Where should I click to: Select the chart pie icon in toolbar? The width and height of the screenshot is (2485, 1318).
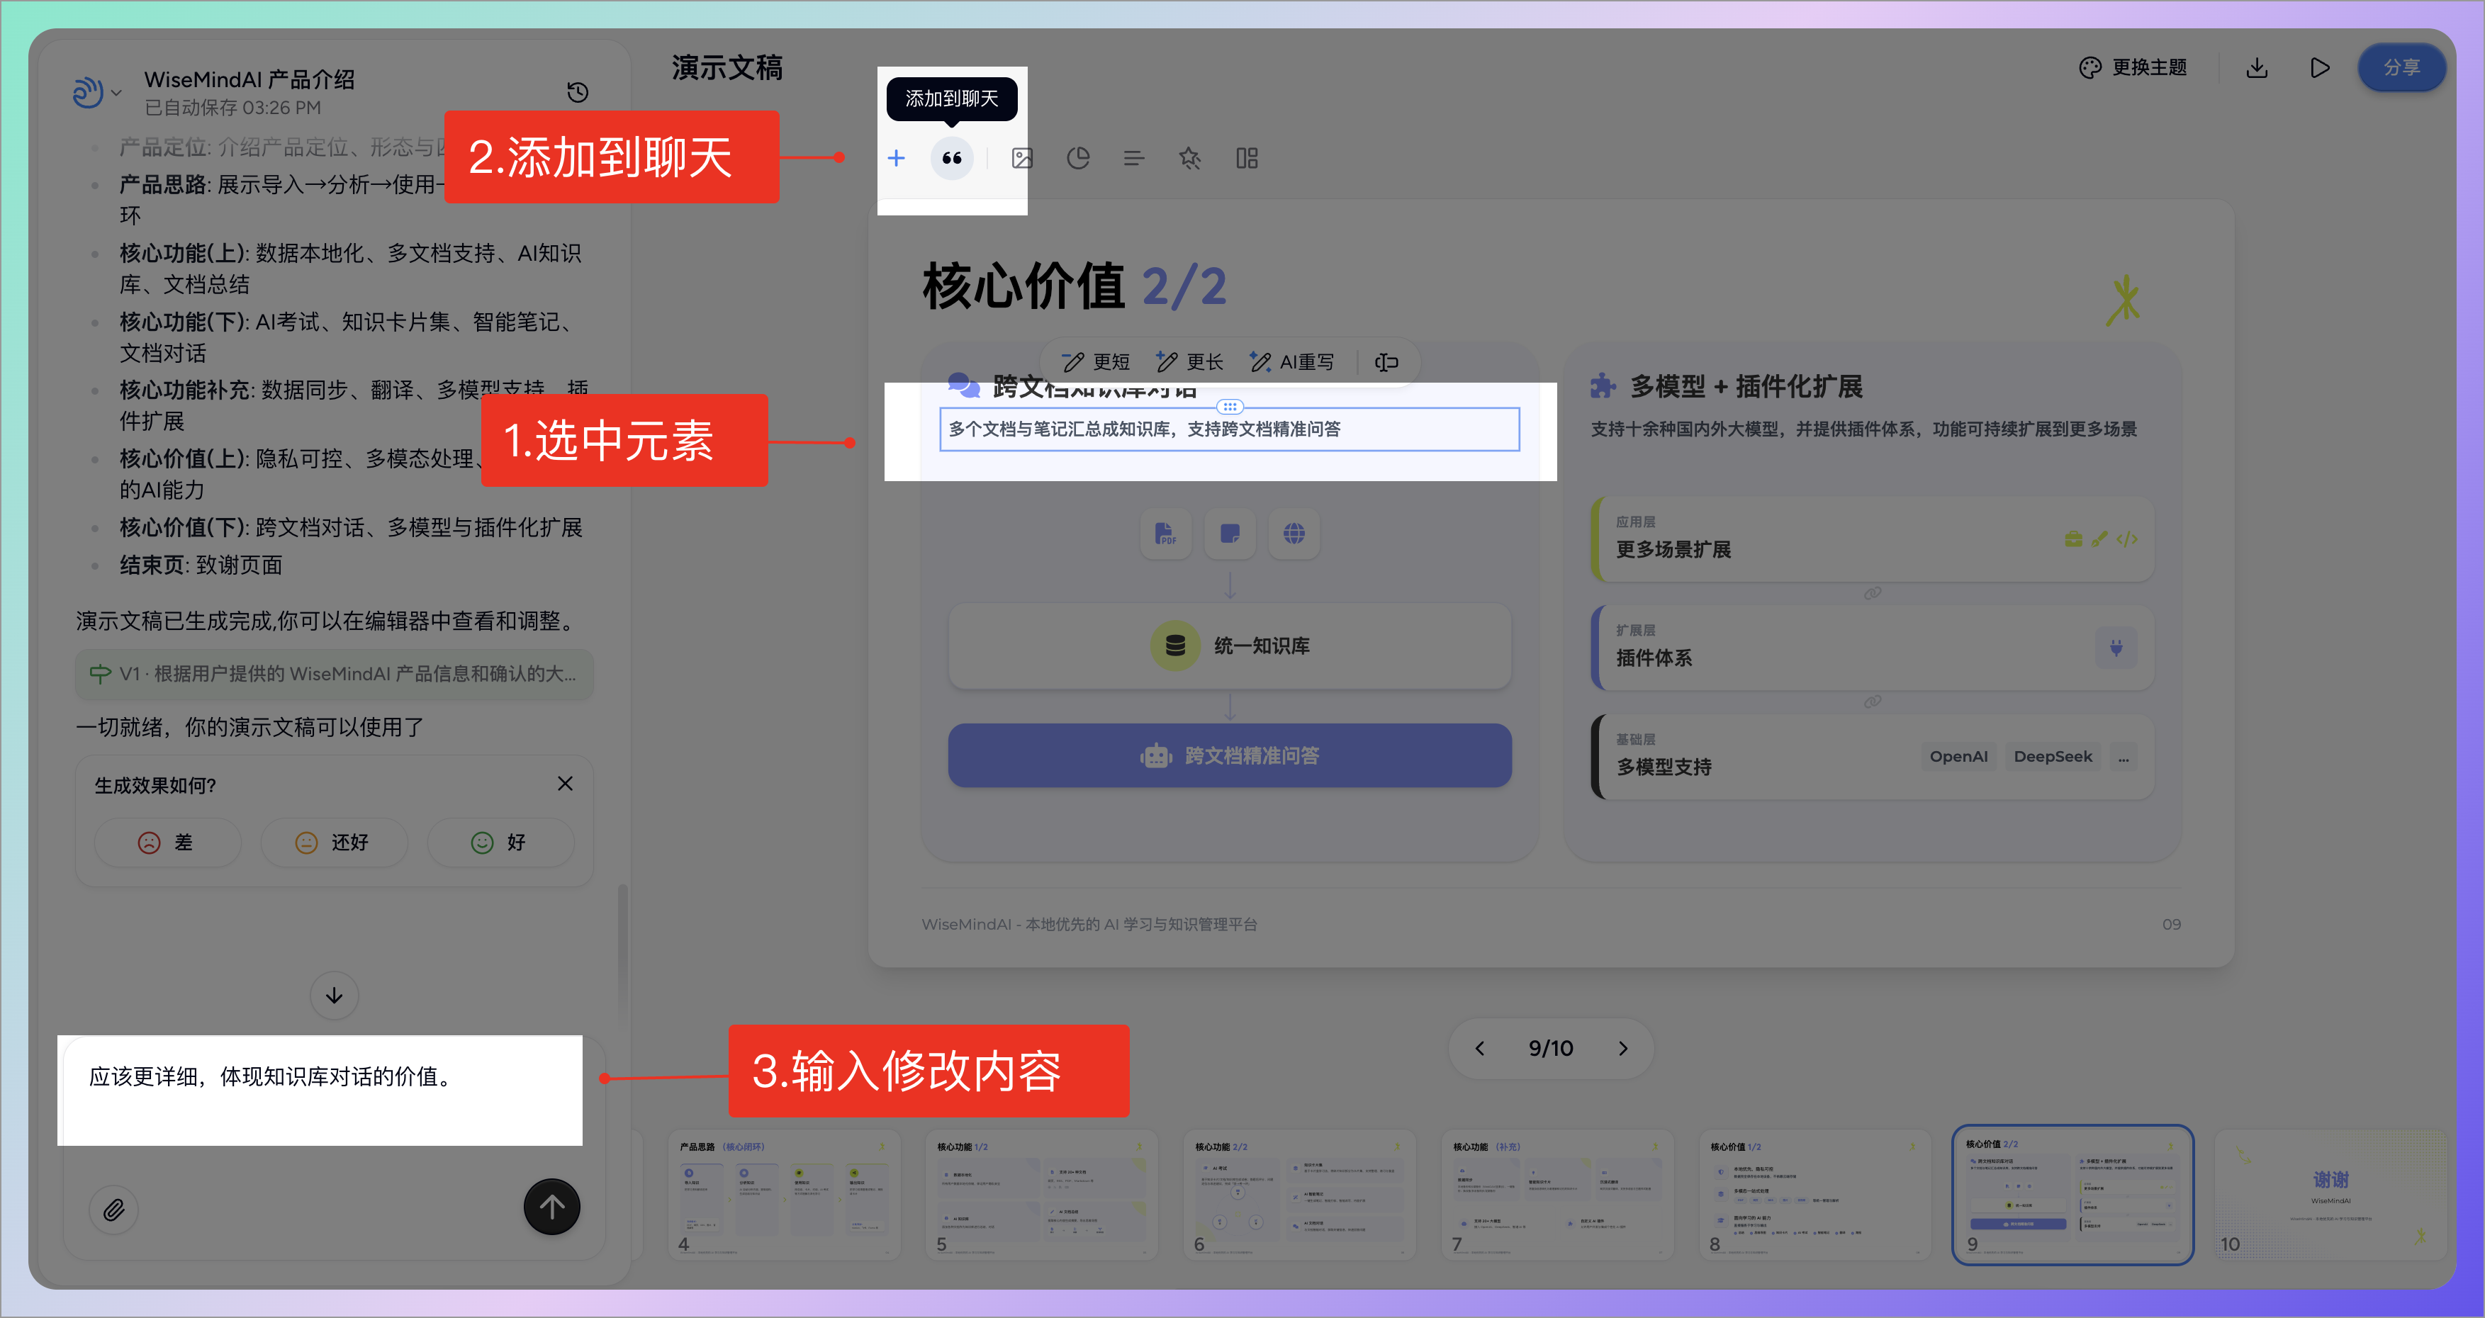(x=1077, y=158)
